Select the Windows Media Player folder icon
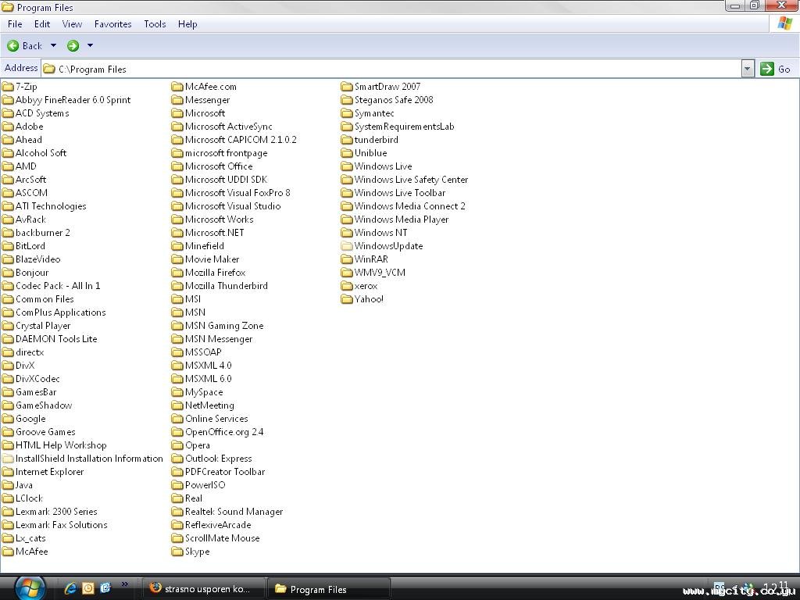This screenshot has width=800, height=600. point(346,220)
